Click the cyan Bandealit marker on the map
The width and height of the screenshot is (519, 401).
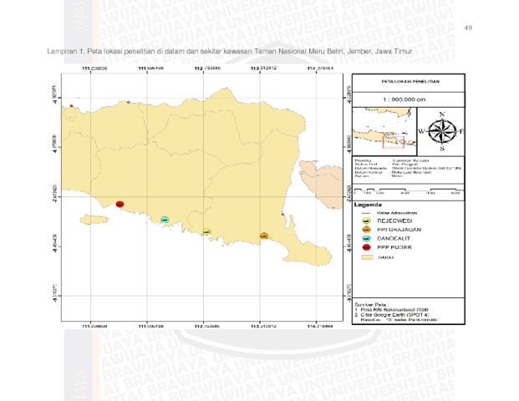point(165,220)
